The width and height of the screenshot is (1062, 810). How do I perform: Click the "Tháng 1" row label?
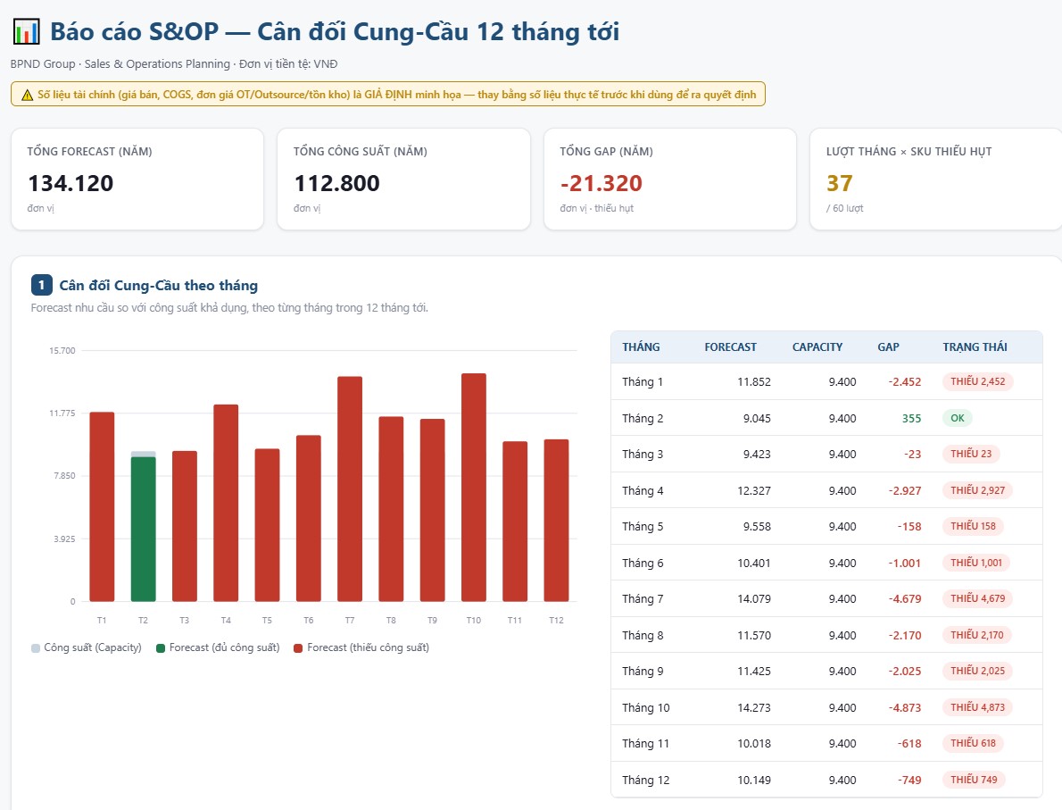[642, 381]
